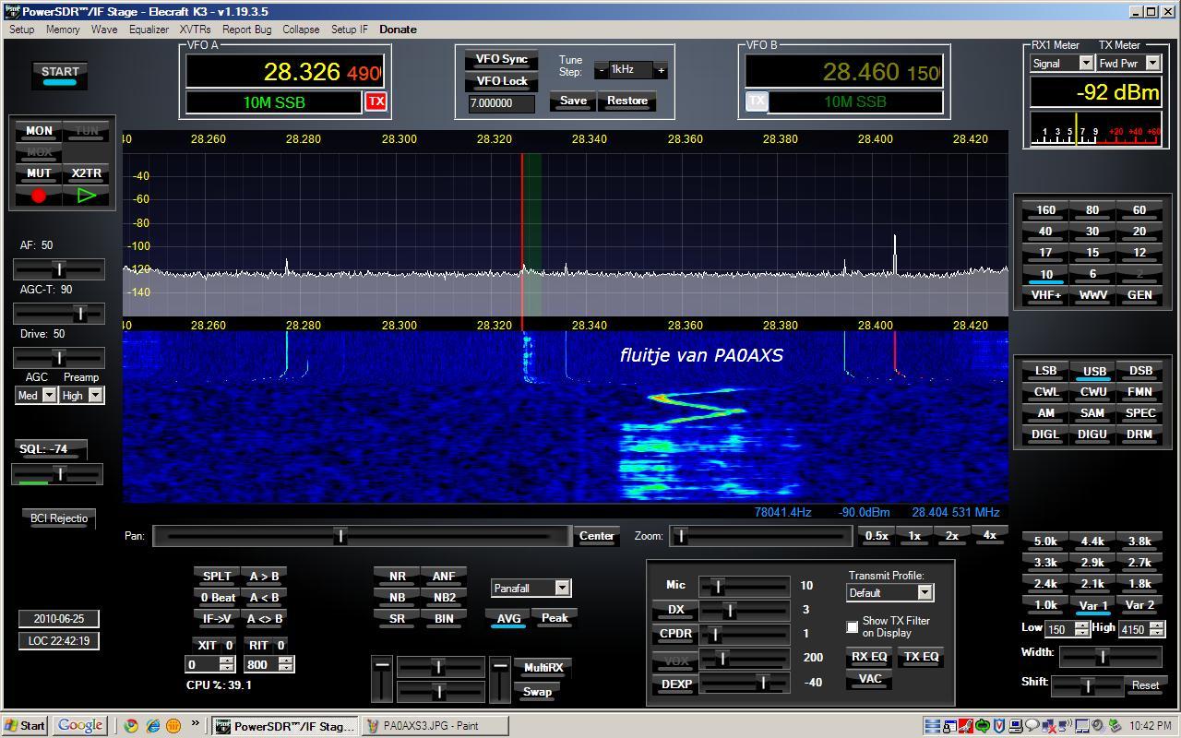Open the XVTRs menu

pos(196,30)
